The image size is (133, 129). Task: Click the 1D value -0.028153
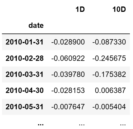point(68,90)
